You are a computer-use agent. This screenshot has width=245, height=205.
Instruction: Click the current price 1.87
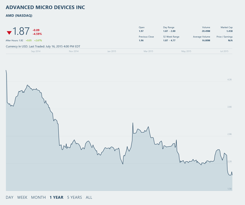tap(21, 31)
